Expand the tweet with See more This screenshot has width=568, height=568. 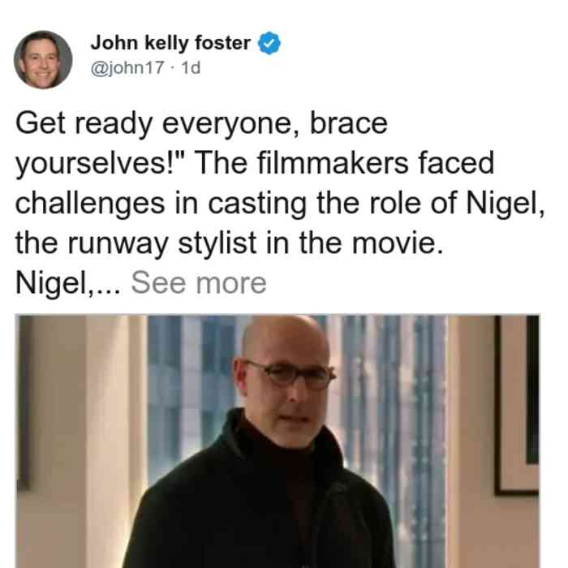click(x=199, y=283)
